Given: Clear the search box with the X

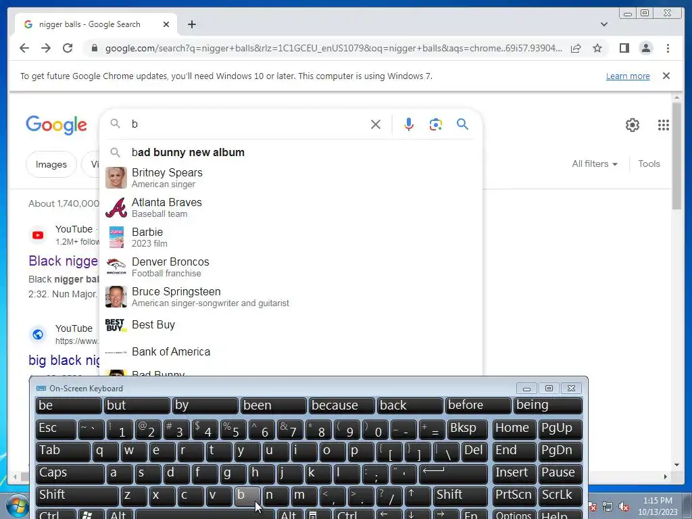Looking at the screenshot, I should (376, 124).
